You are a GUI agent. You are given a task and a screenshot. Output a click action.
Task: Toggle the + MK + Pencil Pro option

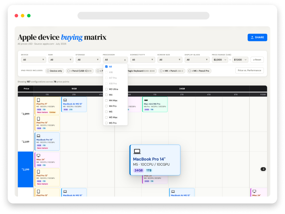click(x=199, y=71)
